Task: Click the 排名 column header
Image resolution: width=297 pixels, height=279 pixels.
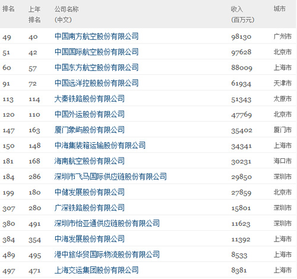Action: pyautogui.click(x=8, y=9)
